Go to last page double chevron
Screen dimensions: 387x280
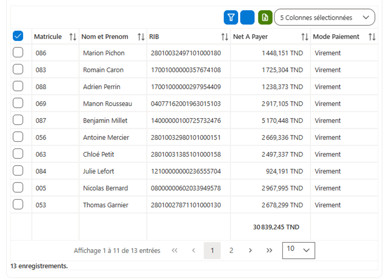(x=269, y=250)
